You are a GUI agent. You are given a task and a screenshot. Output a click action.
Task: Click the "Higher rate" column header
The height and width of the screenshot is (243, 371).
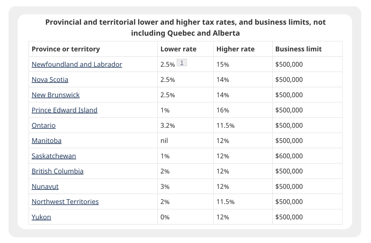235,49
